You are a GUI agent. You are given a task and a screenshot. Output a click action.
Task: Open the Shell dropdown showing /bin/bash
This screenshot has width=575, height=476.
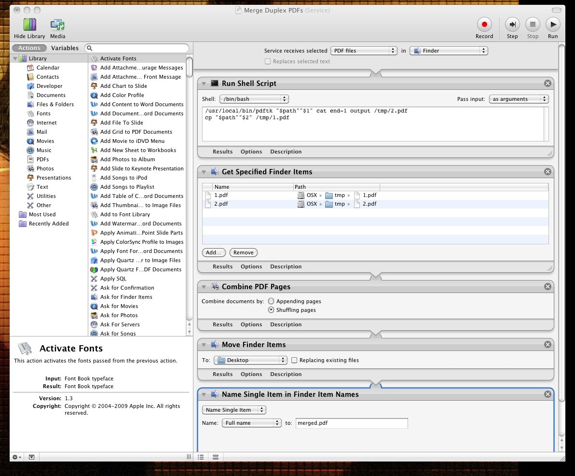254,99
